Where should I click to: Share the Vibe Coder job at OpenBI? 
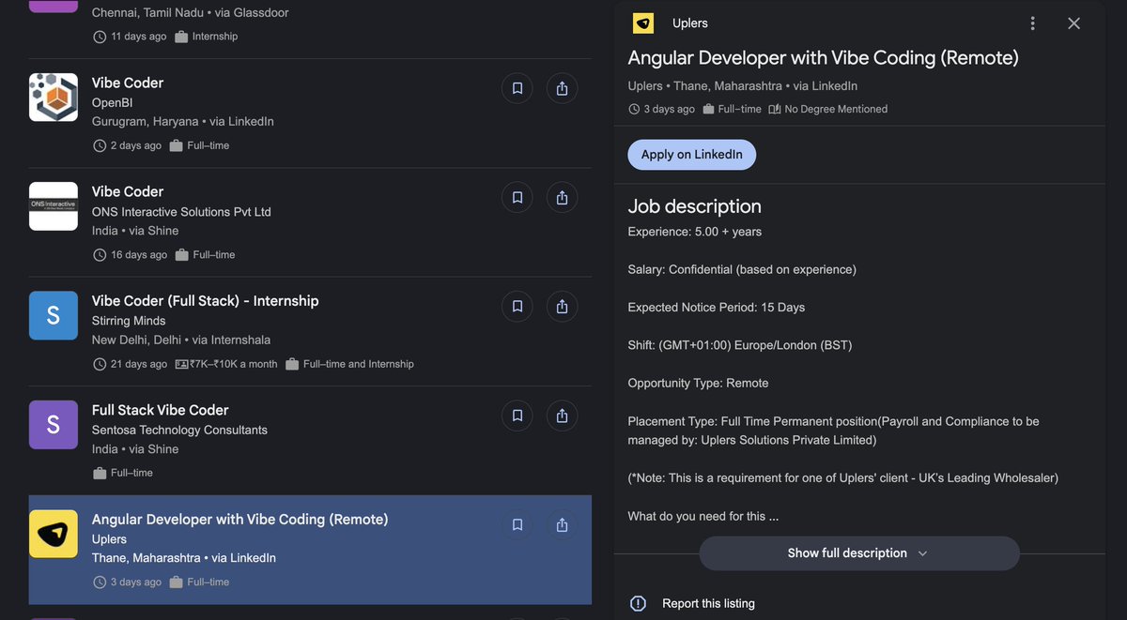coord(562,87)
